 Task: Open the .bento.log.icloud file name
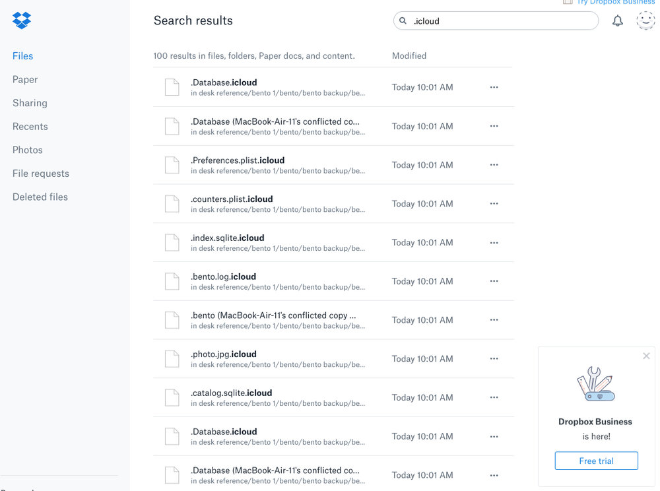coord(223,277)
